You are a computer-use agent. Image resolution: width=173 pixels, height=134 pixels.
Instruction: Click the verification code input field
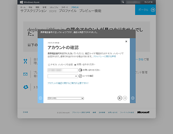pyautogui.click(x=61, y=76)
